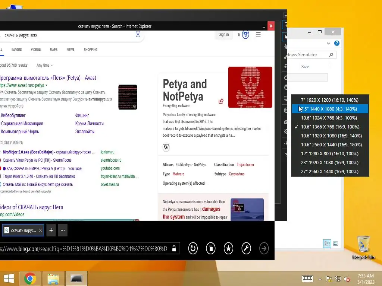
Task: Select 12" 1280 X 800 resolution option
Action: (x=330, y=154)
